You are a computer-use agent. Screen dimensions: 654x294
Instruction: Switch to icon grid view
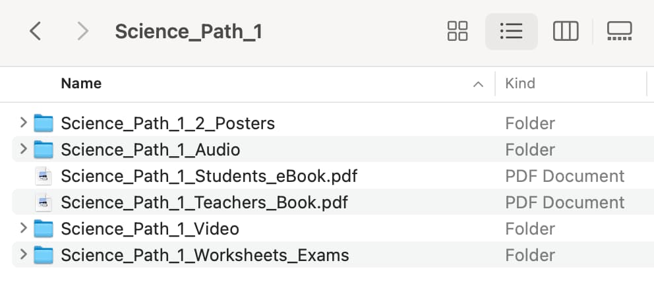[457, 31]
